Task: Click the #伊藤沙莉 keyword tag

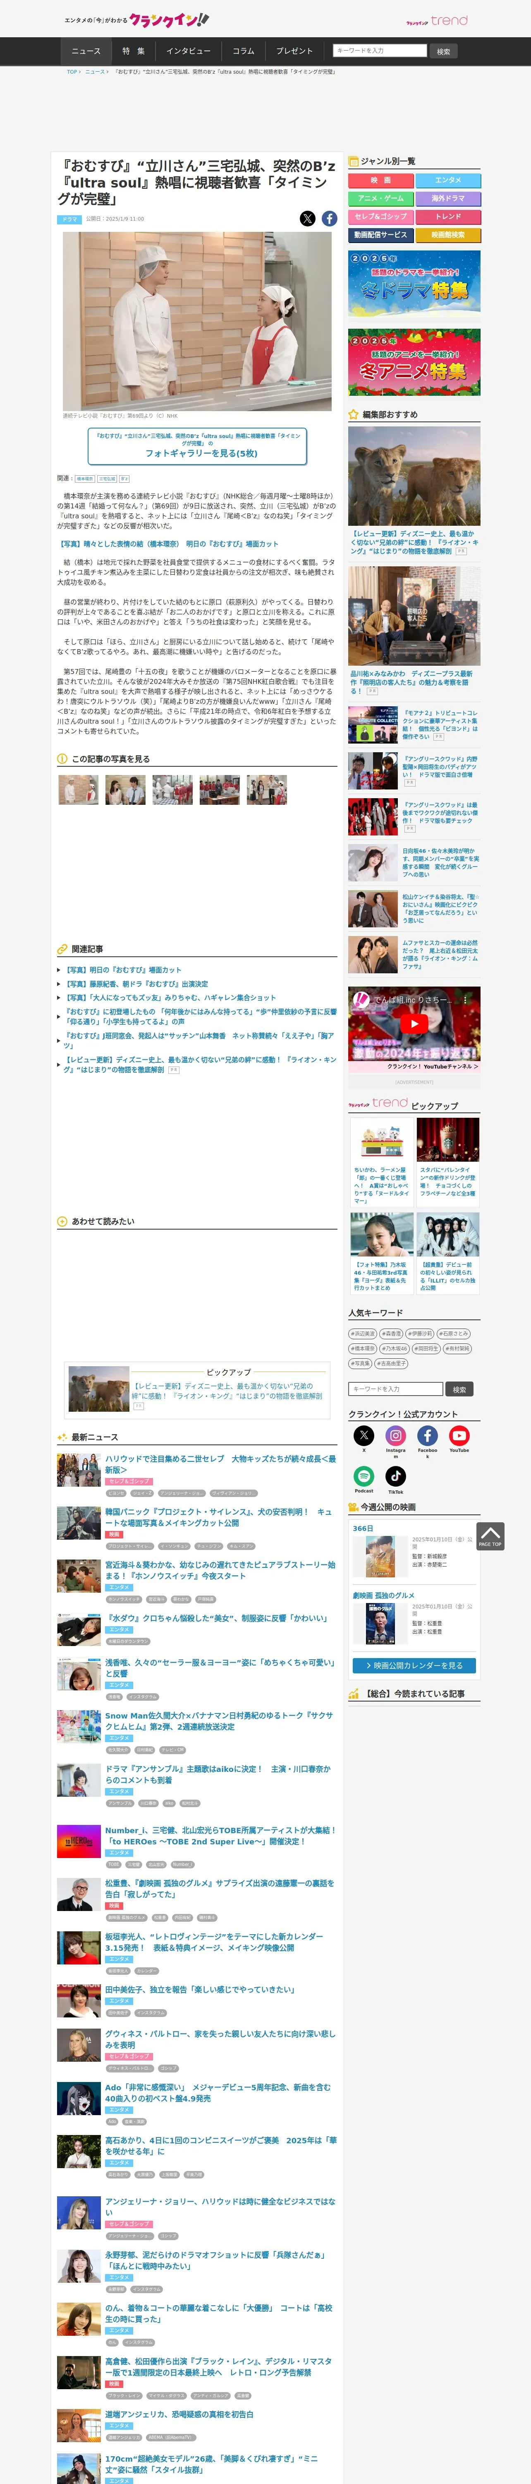Action: click(x=421, y=1335)
